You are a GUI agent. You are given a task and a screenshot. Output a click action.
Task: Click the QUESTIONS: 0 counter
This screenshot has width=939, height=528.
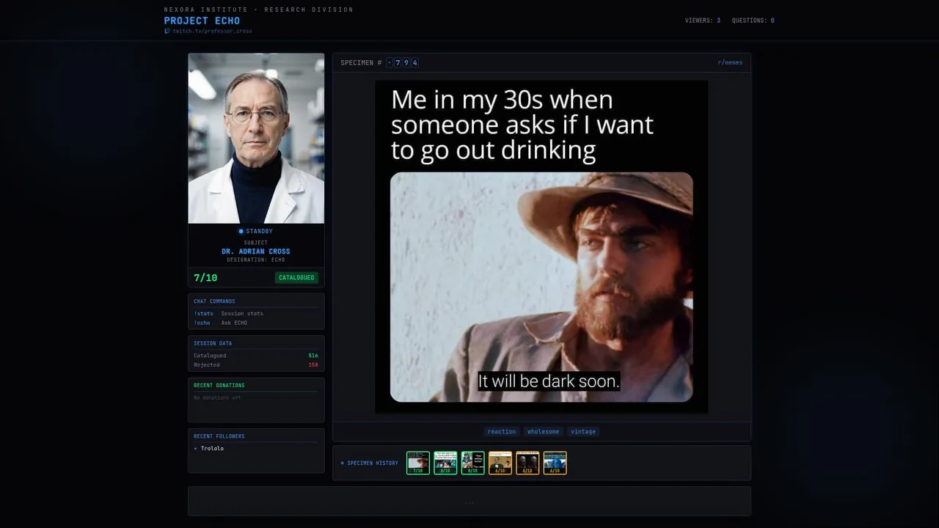(753, 21)
